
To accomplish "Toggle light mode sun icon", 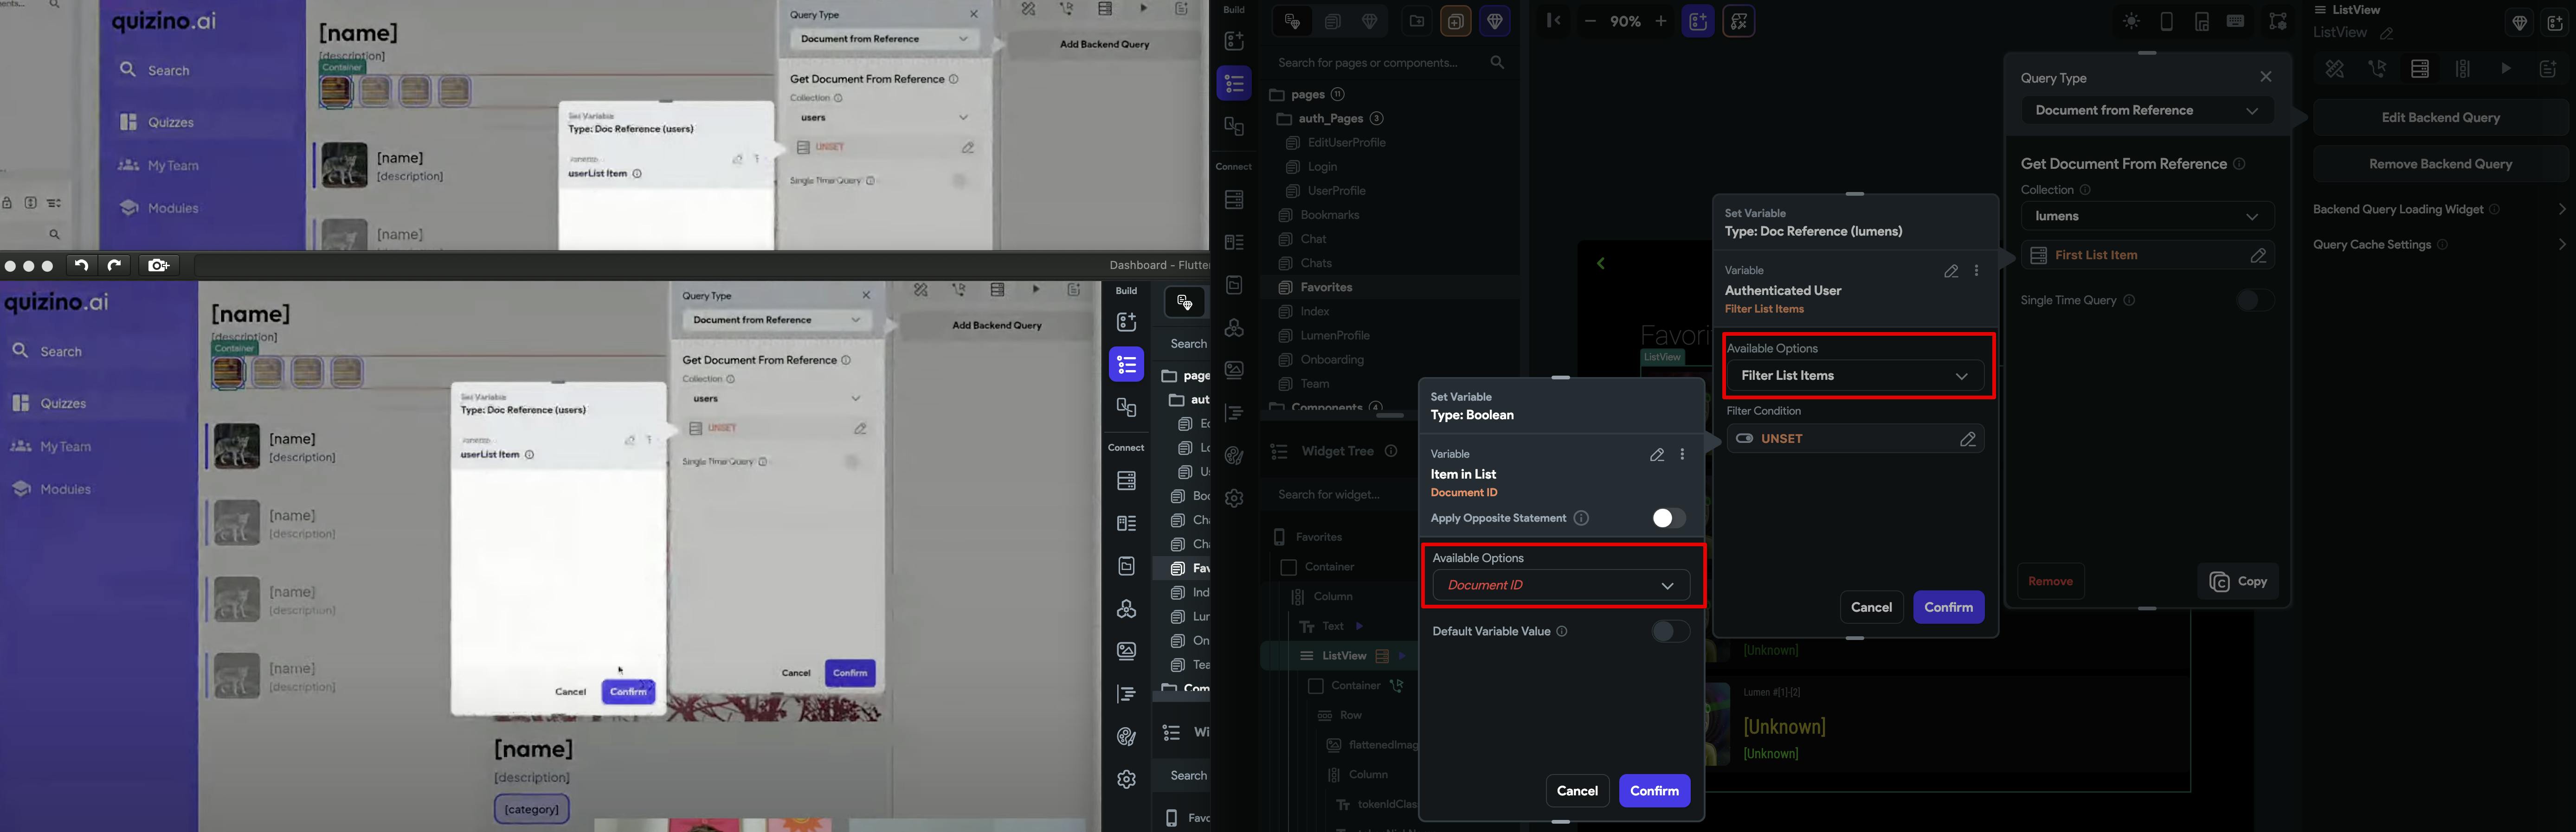I will coord(2131,22).
